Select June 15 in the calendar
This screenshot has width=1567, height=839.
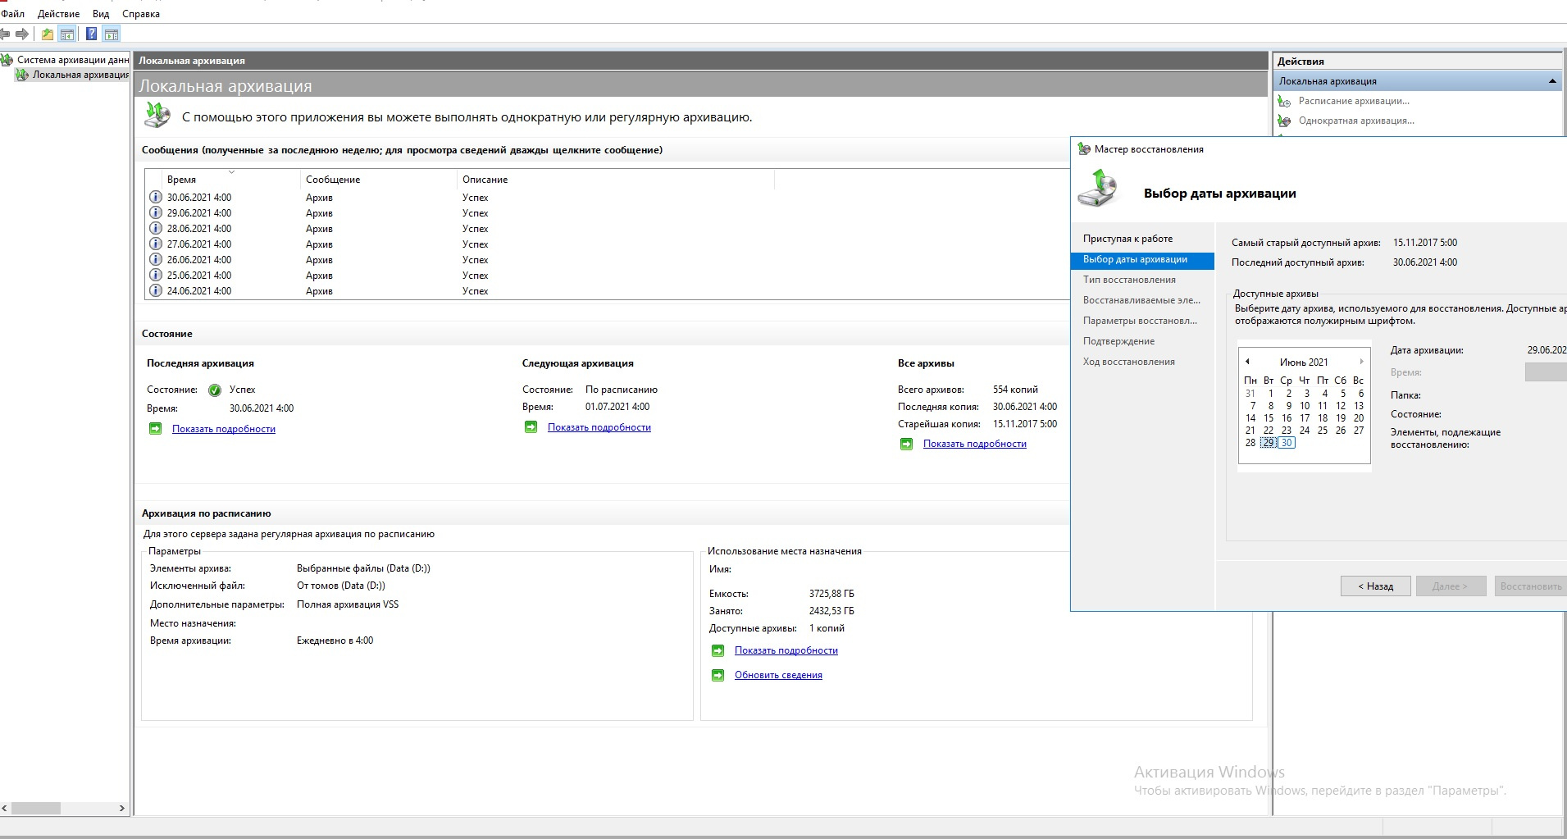click(x=1269, y=418)
